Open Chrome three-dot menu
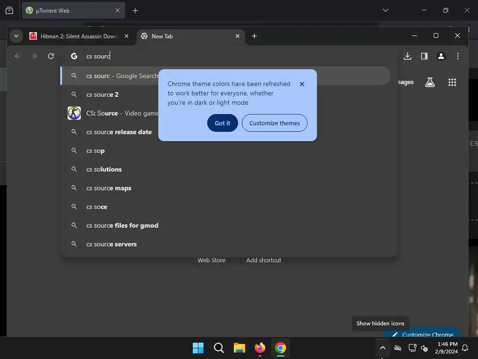Screen dimensions: 478x359 (x=457, y=56)
